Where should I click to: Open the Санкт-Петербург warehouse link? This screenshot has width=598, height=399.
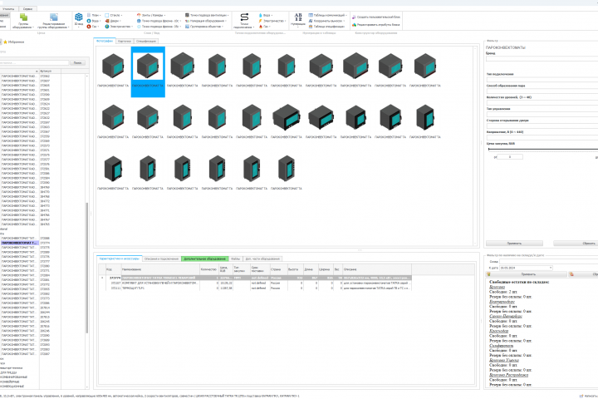pos(506,316)
